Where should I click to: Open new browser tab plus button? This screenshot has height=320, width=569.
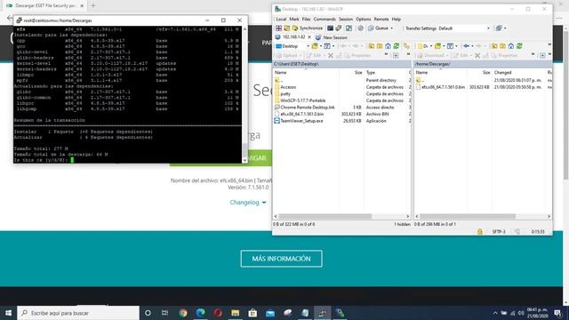[x=93, y=5]
